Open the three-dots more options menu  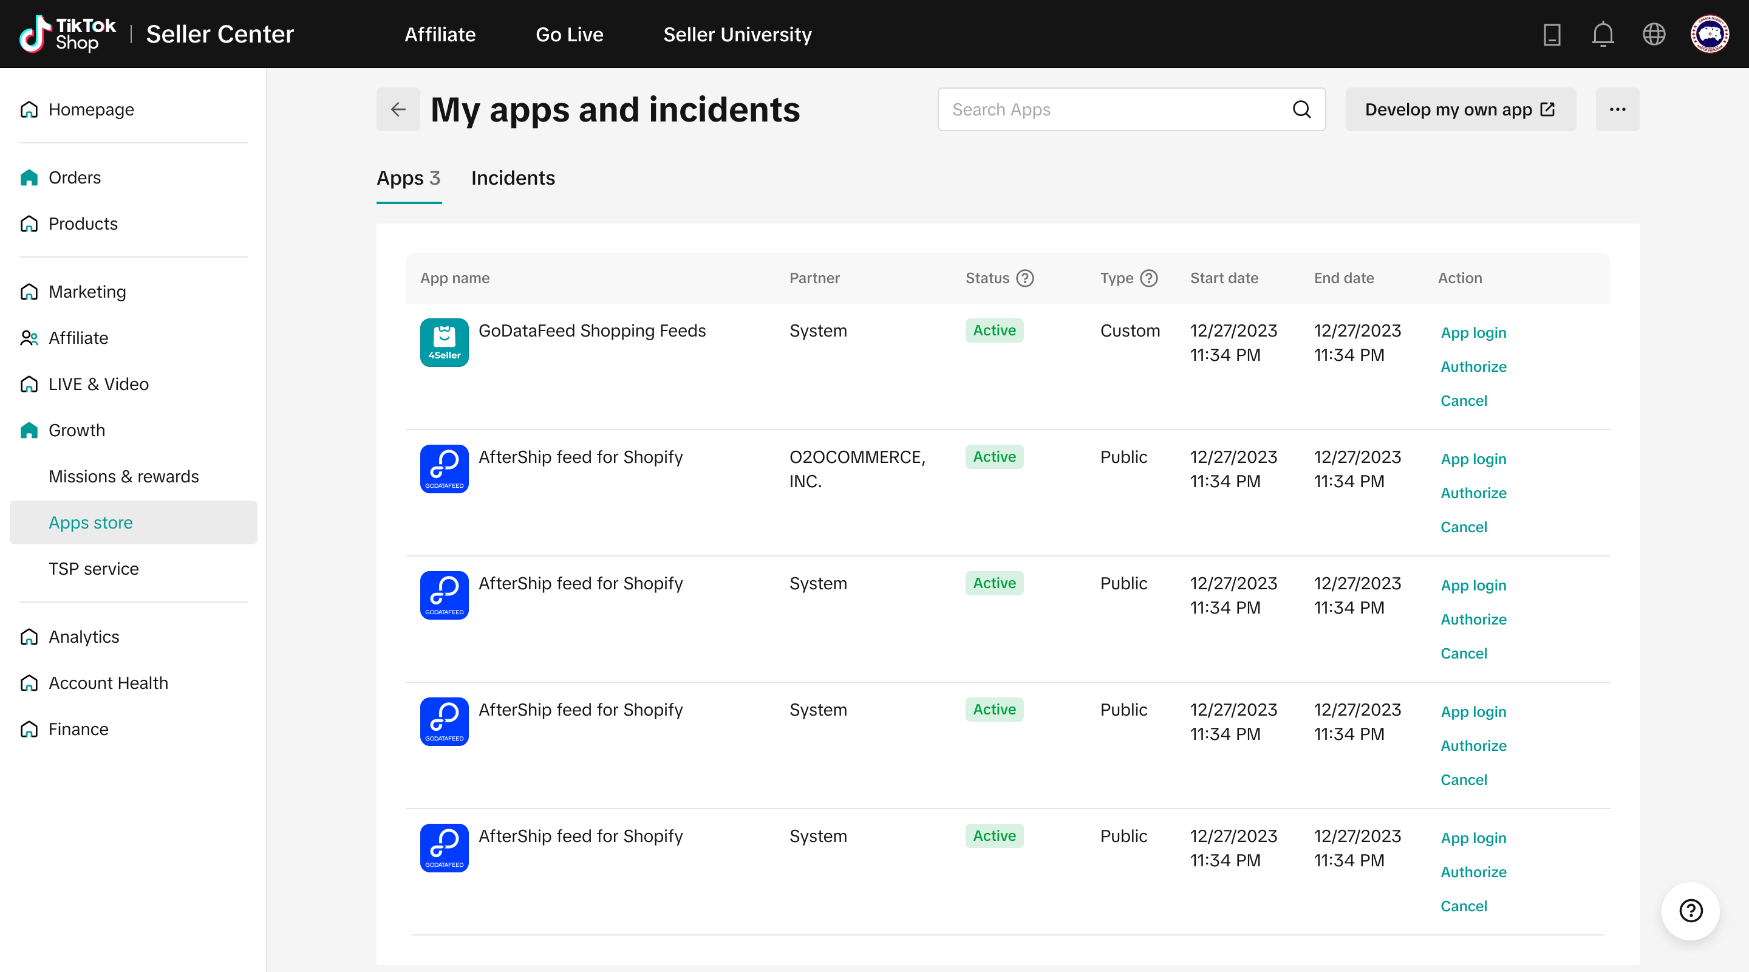(x=1617, y=109)
